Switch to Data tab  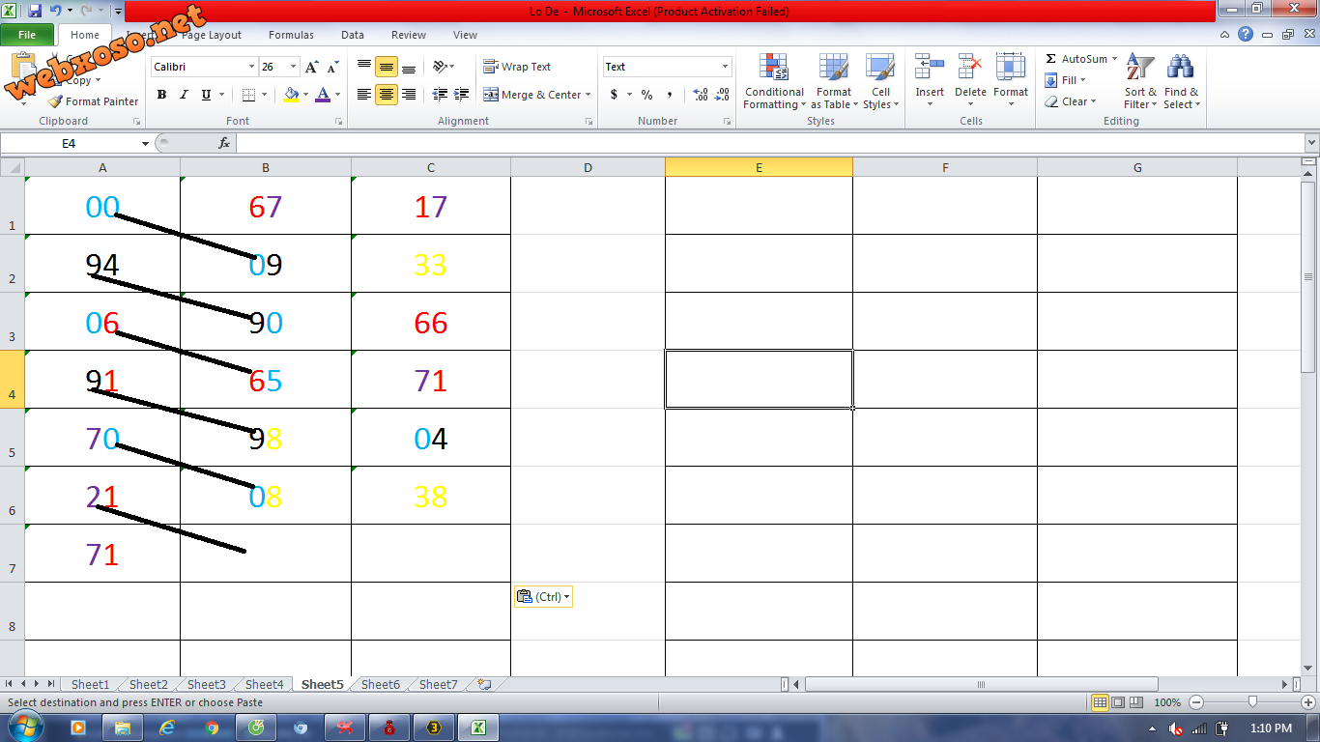coord(353,35)
